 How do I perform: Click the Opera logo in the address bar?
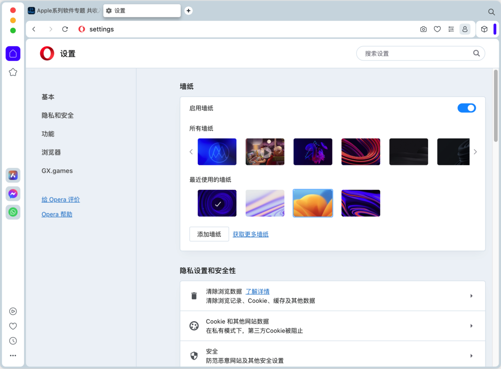(82, 29)
